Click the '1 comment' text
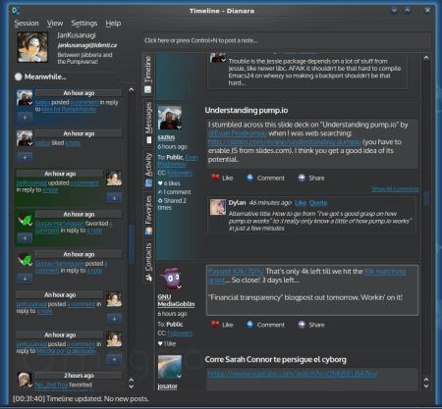 [x=174, y=192]
